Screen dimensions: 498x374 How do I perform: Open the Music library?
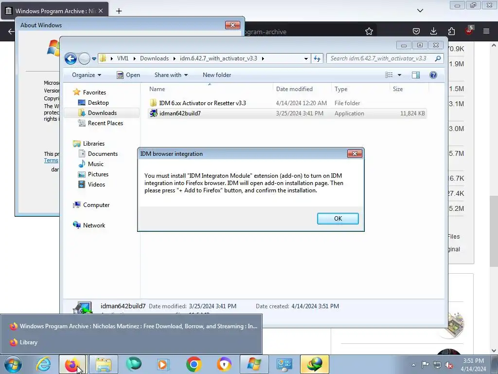coord(95,164)
